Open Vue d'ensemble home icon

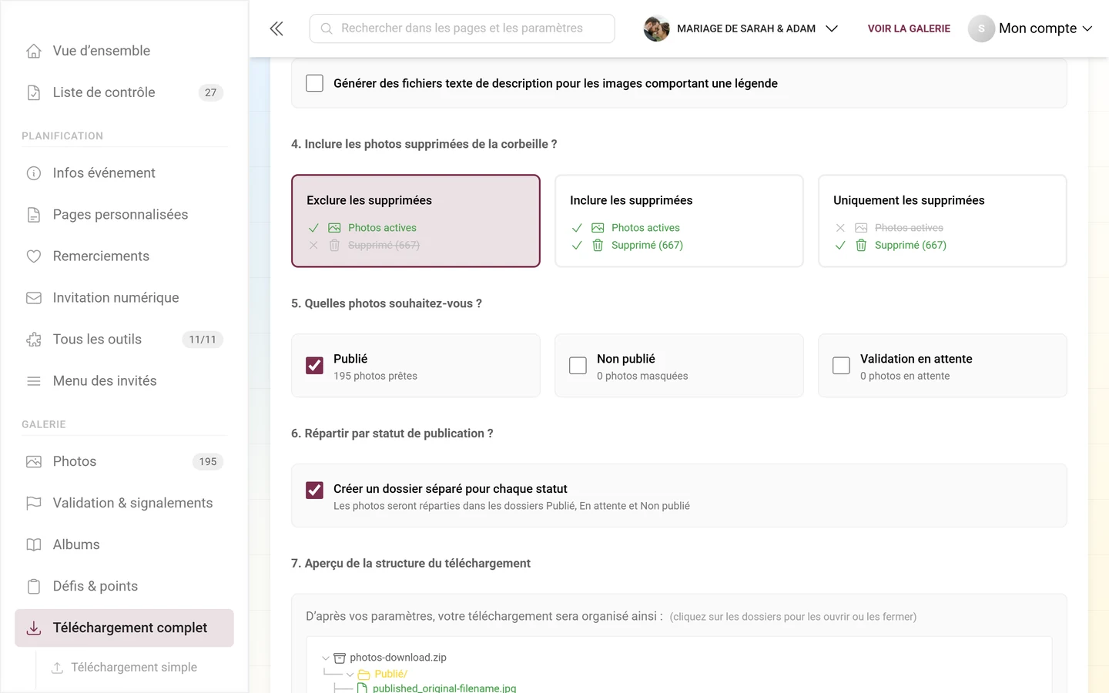[34, 51]
